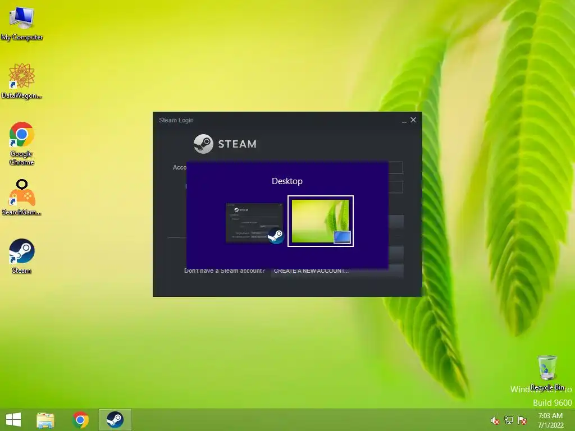Click the 'Don't have a Steam account?' text
This screenshot has height=431, width=575.
point(225,271)
